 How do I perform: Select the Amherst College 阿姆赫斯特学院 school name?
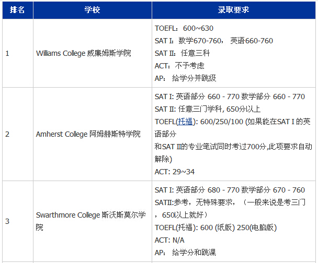click(x=88, y=134)
